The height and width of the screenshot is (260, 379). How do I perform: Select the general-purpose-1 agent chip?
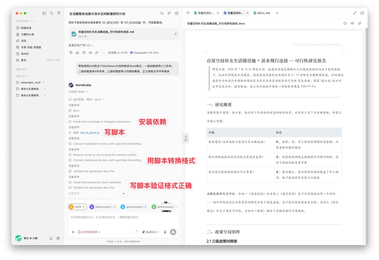click(x=103, y=207)
